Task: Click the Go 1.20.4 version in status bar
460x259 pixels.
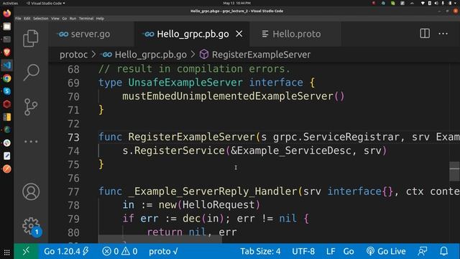Action: pos(66,251)
